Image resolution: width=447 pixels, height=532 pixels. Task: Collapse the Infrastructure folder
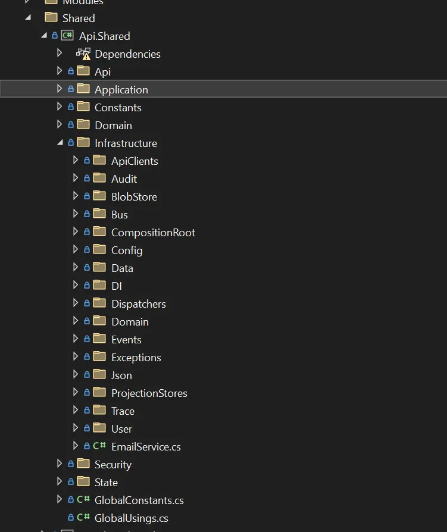tap(60, 142)
